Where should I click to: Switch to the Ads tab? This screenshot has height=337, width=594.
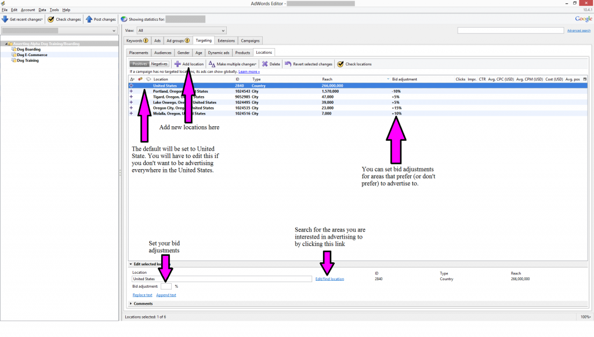coord(157,41)
